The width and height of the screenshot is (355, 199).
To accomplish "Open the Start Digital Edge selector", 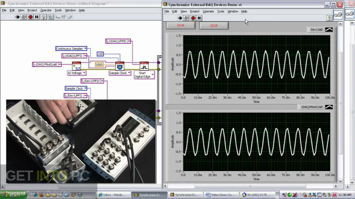I will pos(153,75).
